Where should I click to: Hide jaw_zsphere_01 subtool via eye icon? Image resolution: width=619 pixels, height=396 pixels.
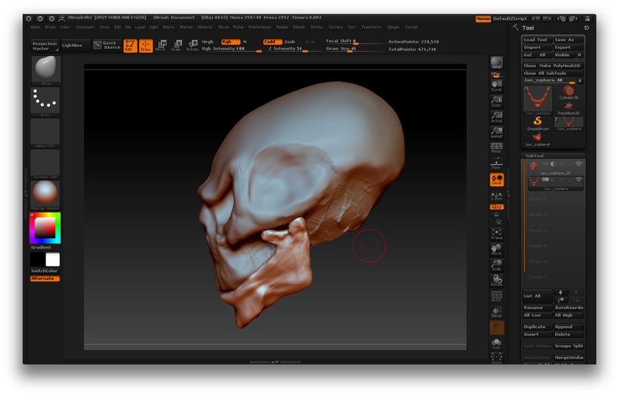578,164
